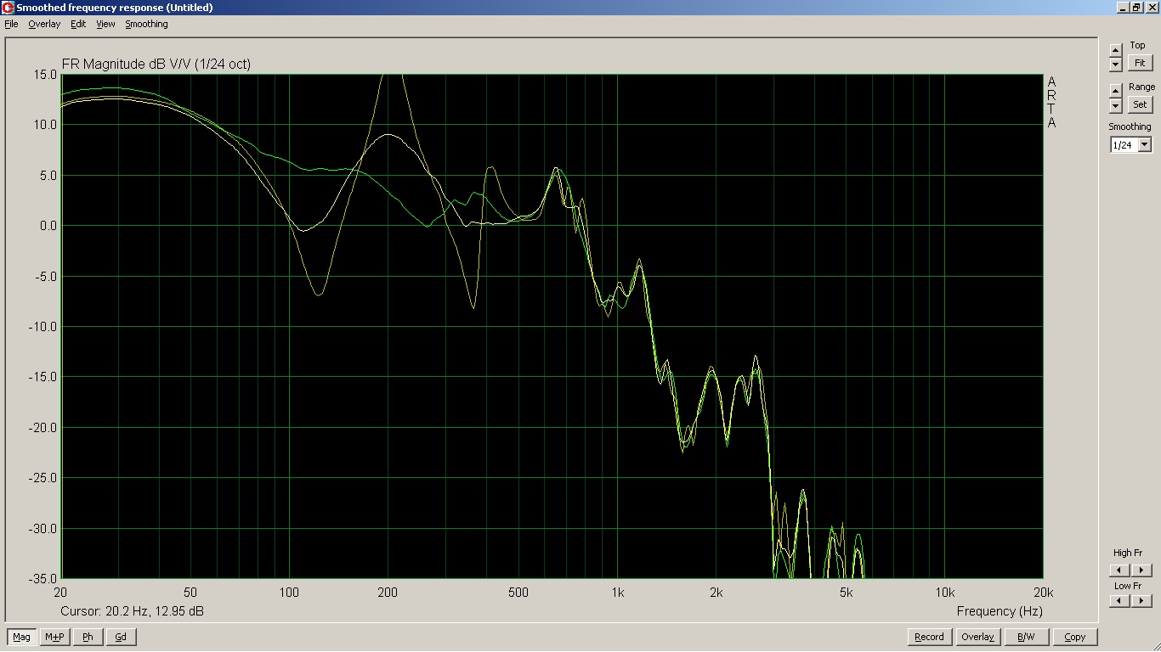Click the 10k frequency axis label
1161x652 pixels.
click(x=945, y=593)
